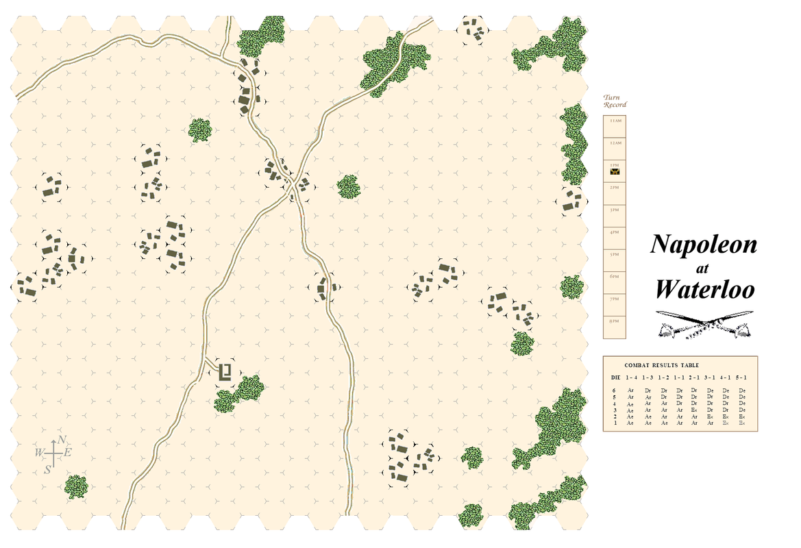Click the 2-1 odds column header

[694, 378]
